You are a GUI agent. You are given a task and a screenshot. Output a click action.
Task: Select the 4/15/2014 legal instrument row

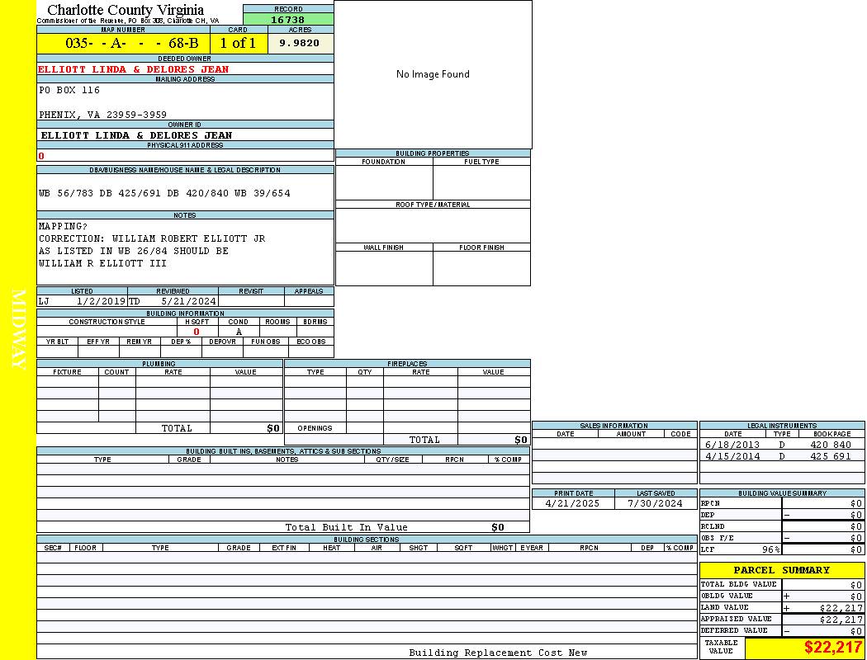[x=781, y=456]
